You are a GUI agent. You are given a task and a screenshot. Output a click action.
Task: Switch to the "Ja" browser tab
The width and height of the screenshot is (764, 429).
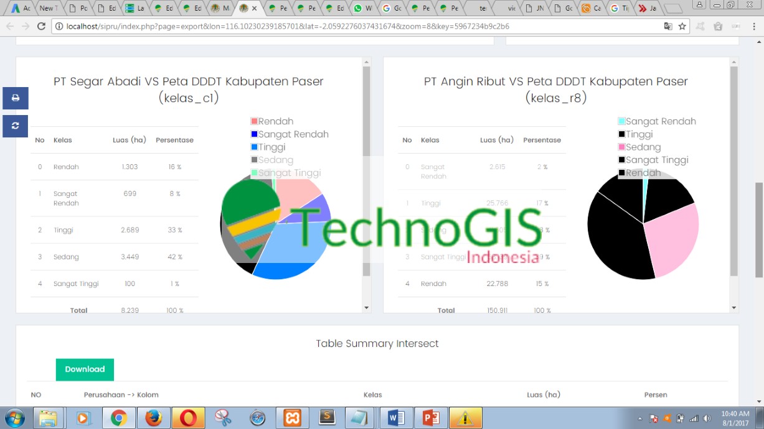(x=648, y=9)
